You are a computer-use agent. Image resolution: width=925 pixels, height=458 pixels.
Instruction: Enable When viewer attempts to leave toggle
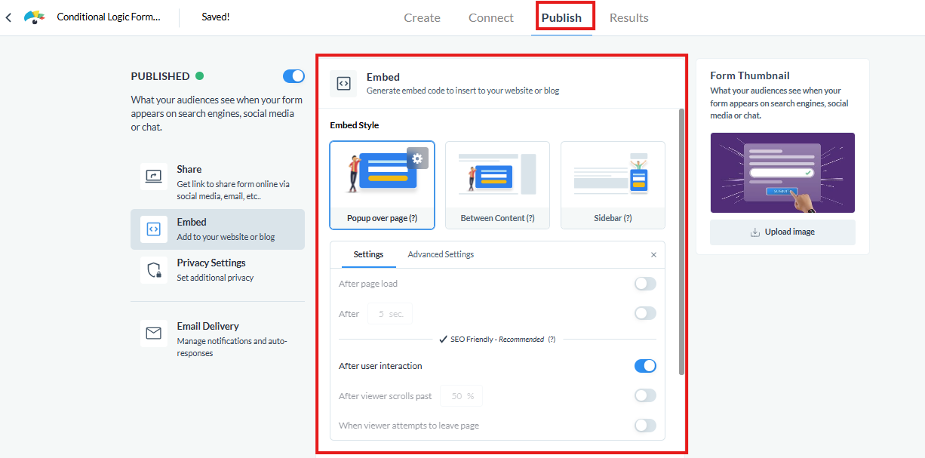(x=645, y=426)
